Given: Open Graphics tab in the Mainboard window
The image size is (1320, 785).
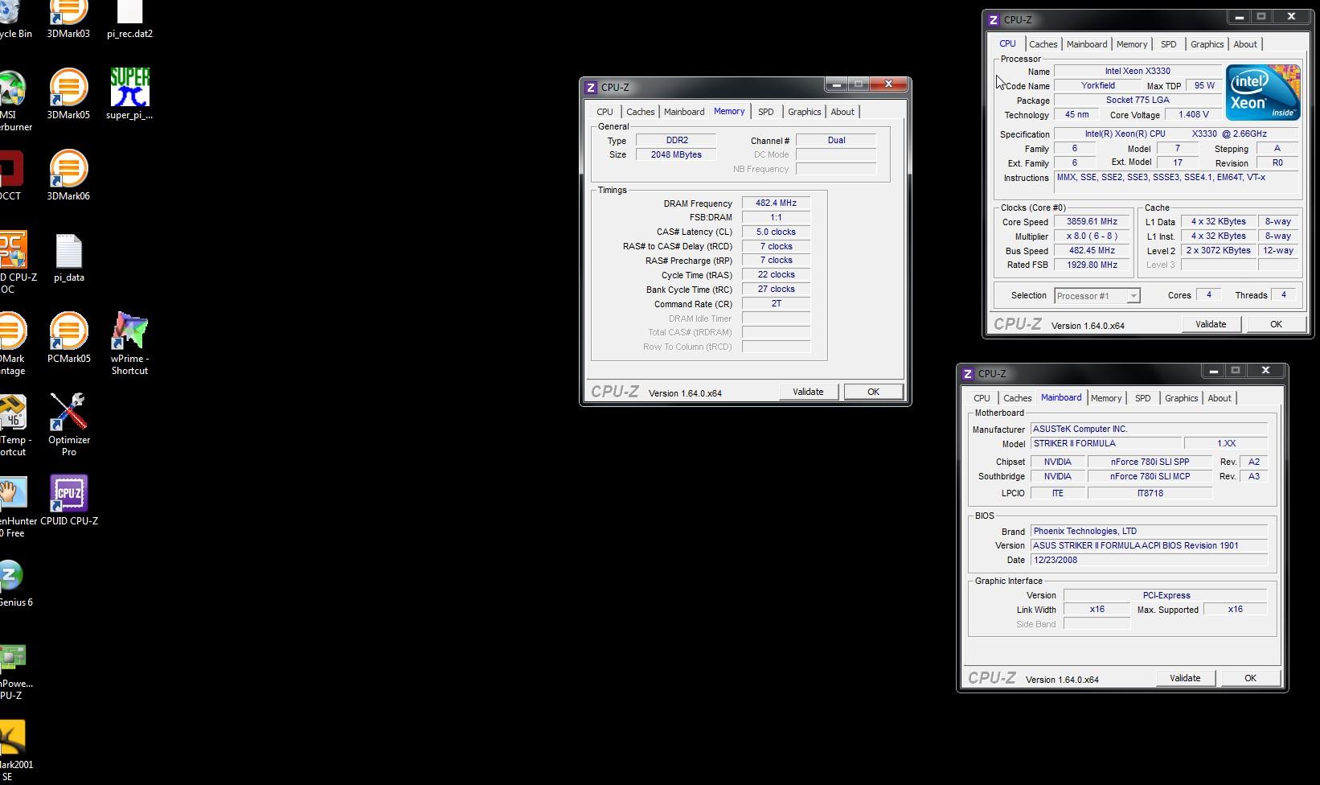Looking at the screenshot, I should click(x=1181, y=398).
